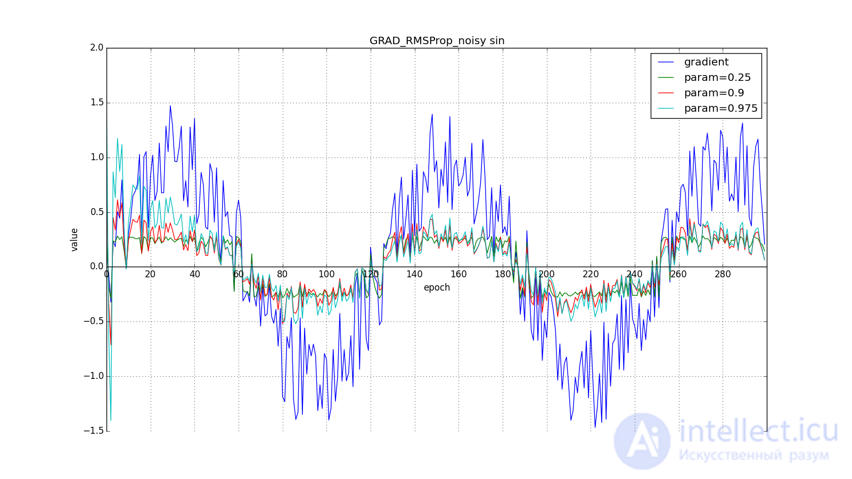Click the y-axis tick label 2.0

pyautogui.click(x=96, y=47)
